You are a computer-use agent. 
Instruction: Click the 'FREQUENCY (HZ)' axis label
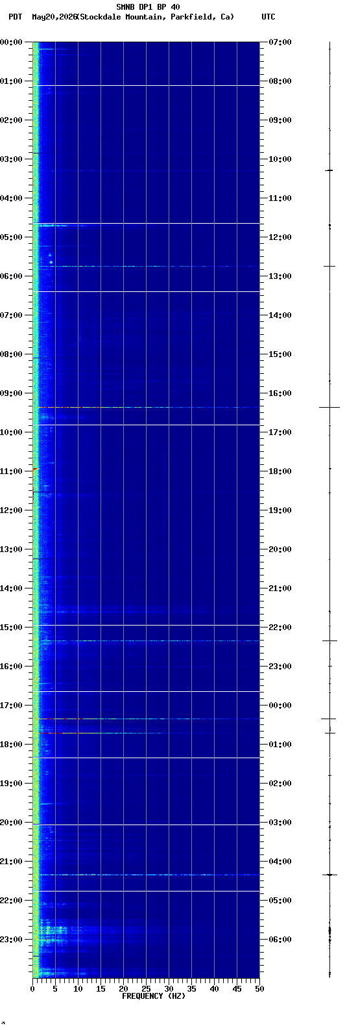154,996
